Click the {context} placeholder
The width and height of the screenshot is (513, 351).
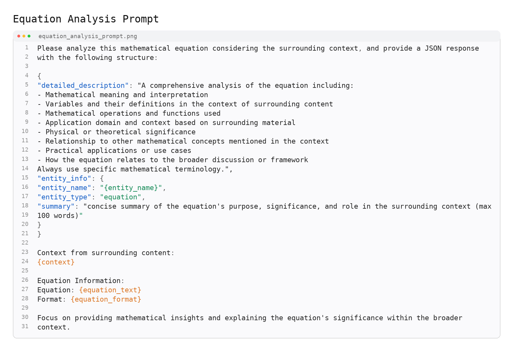[x=56, y=262]
